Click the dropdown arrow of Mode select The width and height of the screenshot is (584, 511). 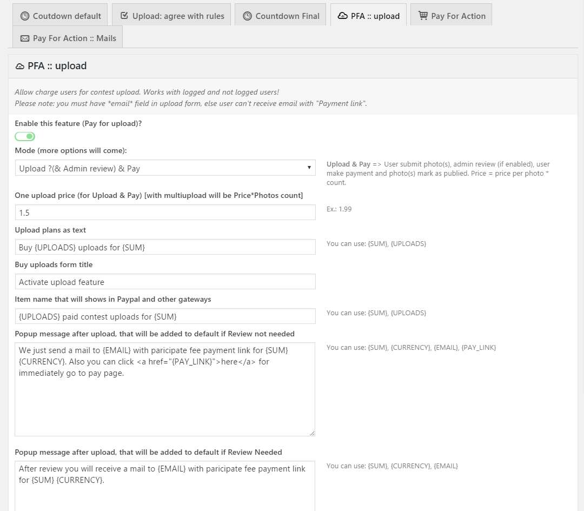click(309, 168)
